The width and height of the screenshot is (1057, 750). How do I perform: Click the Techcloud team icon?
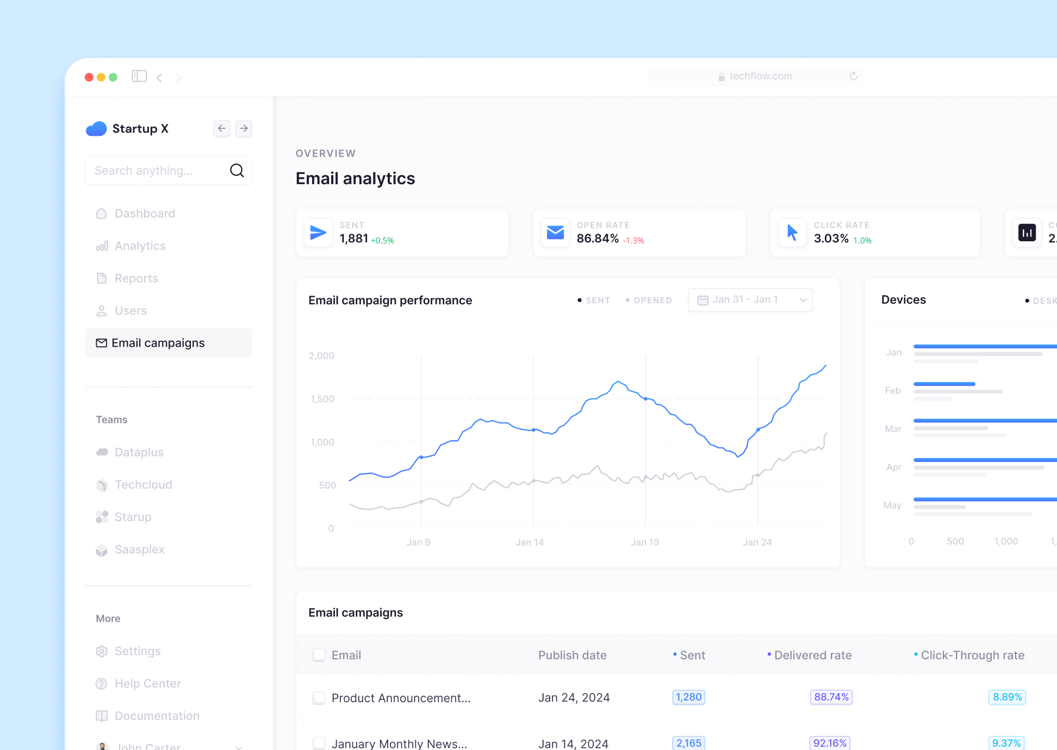point(102,485)
